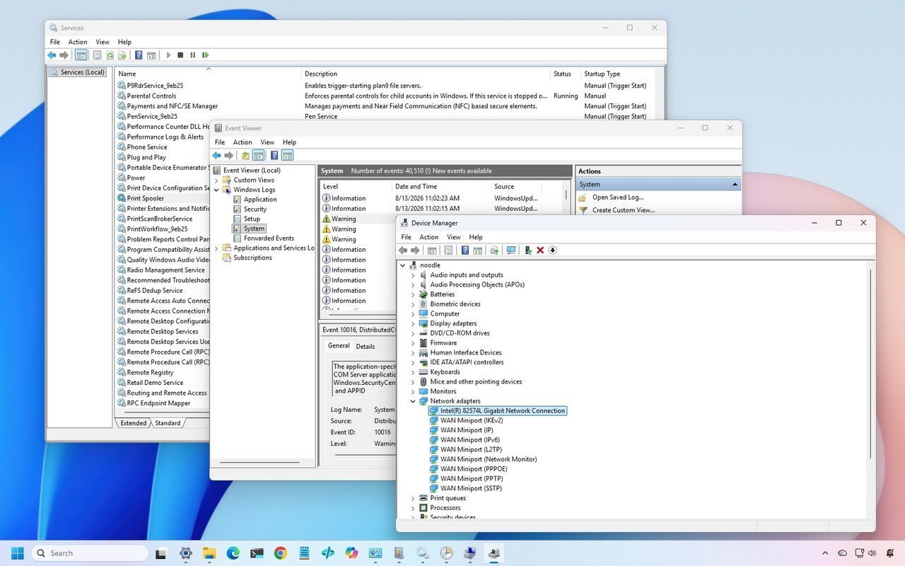Click volume icon in system tray
905x566 pixels.
click(x=870, y=553)
